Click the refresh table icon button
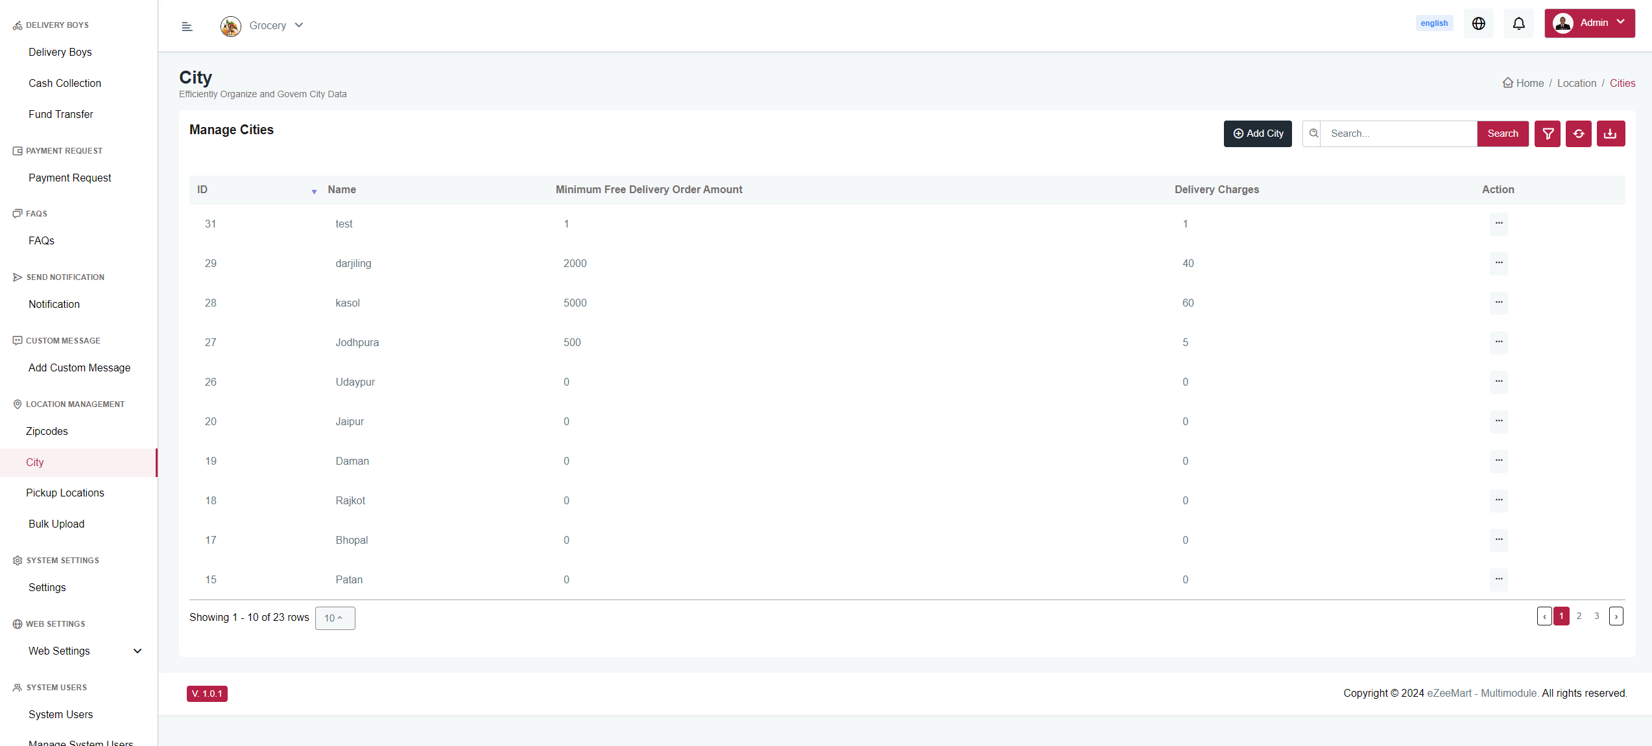The height and width of the screenshot is (746, 1652). (x=1579, y=134)
